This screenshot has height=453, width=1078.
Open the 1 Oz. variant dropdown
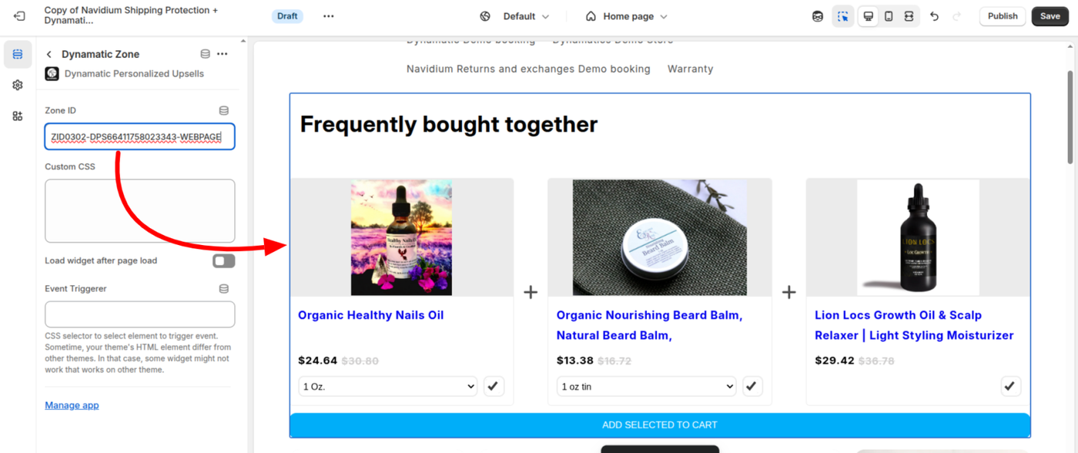(x=388, y=387)
